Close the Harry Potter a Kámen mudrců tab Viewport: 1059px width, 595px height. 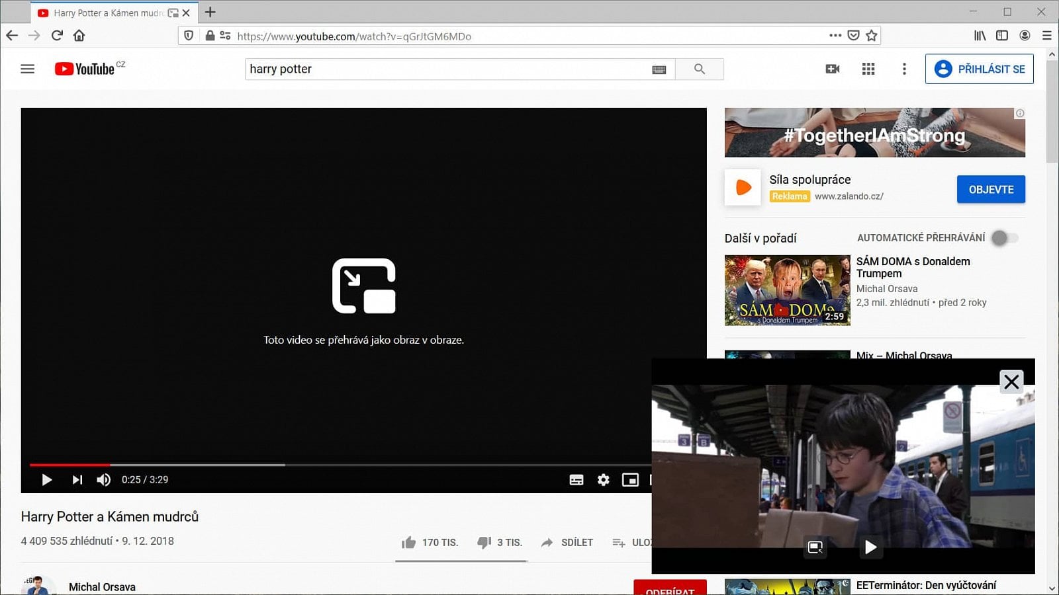pos(187,13)
